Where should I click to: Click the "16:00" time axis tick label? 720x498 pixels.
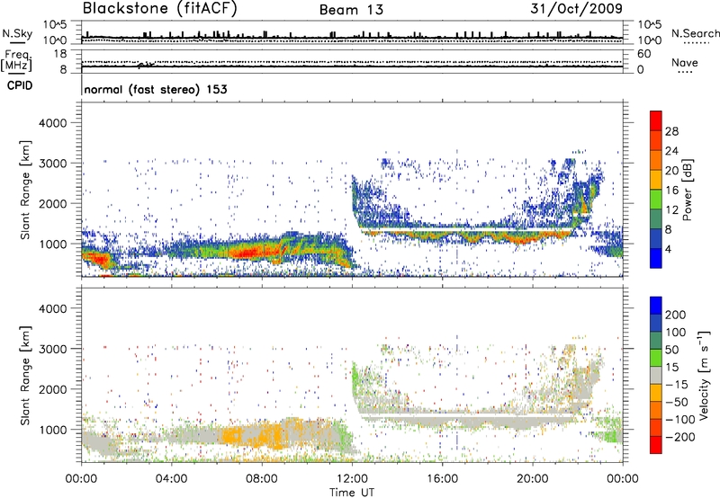[x=442, y=479]
